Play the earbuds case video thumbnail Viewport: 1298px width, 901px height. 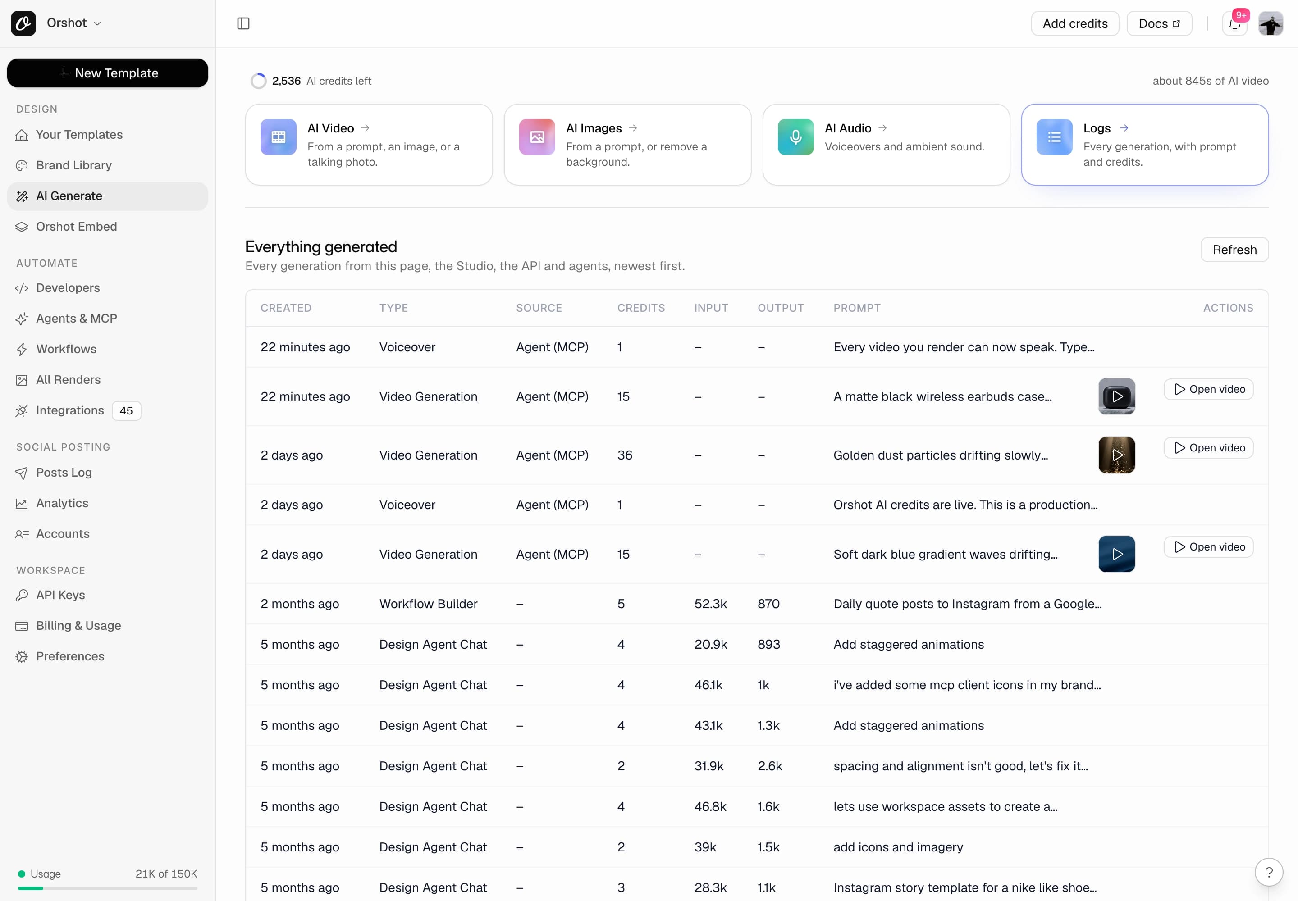tap(1116, 396)
